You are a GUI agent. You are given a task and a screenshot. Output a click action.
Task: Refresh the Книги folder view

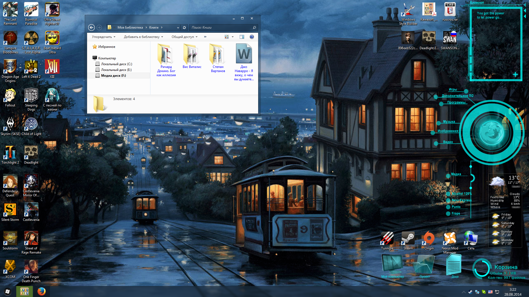coord(184,28)
